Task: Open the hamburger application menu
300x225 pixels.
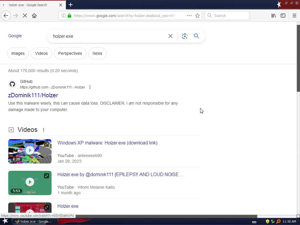Action: pos(294,16)
